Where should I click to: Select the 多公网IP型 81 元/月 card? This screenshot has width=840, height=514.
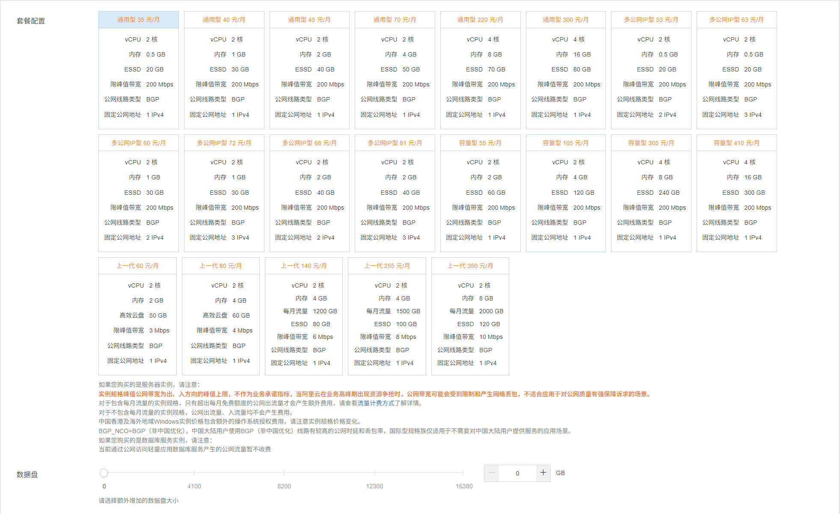point(395,143)
